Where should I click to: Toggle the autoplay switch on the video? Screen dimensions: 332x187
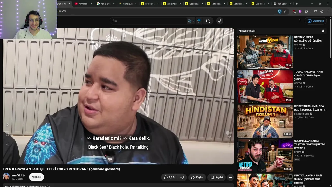229,133
